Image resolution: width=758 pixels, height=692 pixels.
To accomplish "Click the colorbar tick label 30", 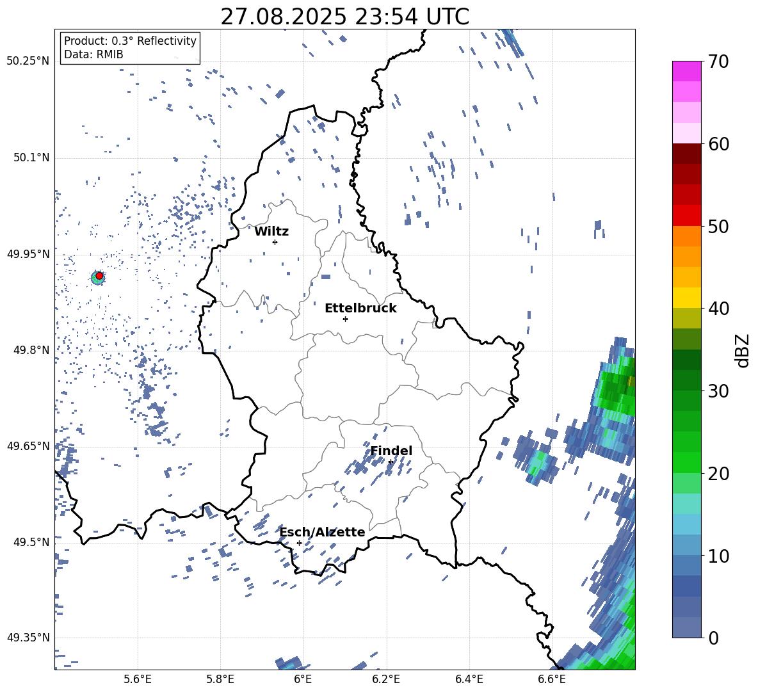I will click(x=718, y=391).
